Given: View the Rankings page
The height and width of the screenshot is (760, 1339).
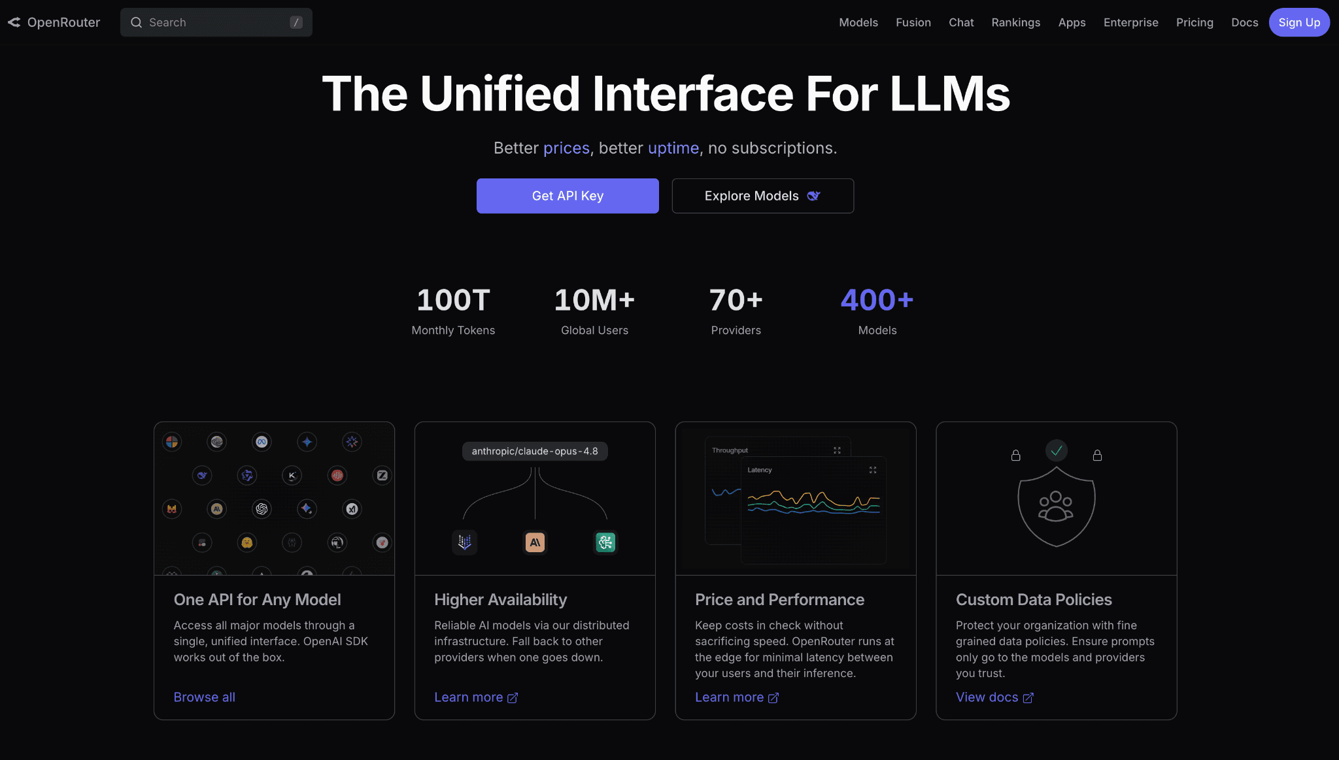Looking at the screenshot, I should [x=1016, y=22].
